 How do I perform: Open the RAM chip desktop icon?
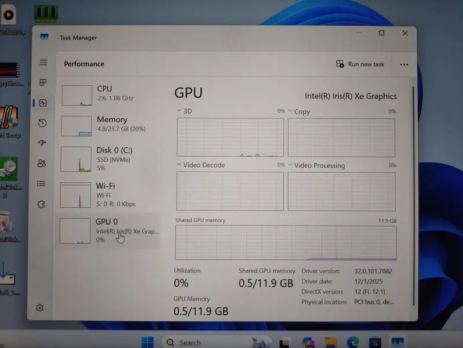46,13
